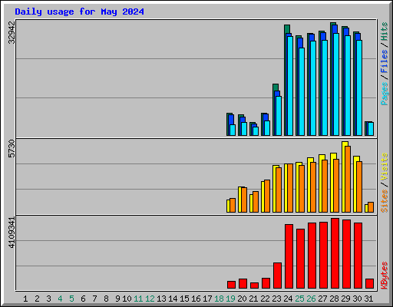Click the day 21 red KBytes bar
Image resolution: width=393 pixels, height=307 pixels.
254,286
